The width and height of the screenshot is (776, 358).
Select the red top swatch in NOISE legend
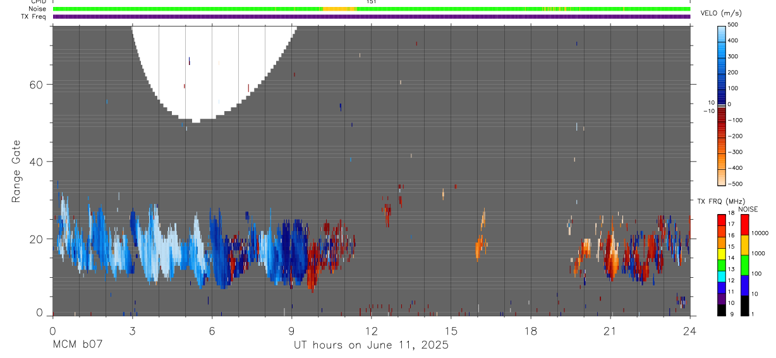tap(744, 225)
